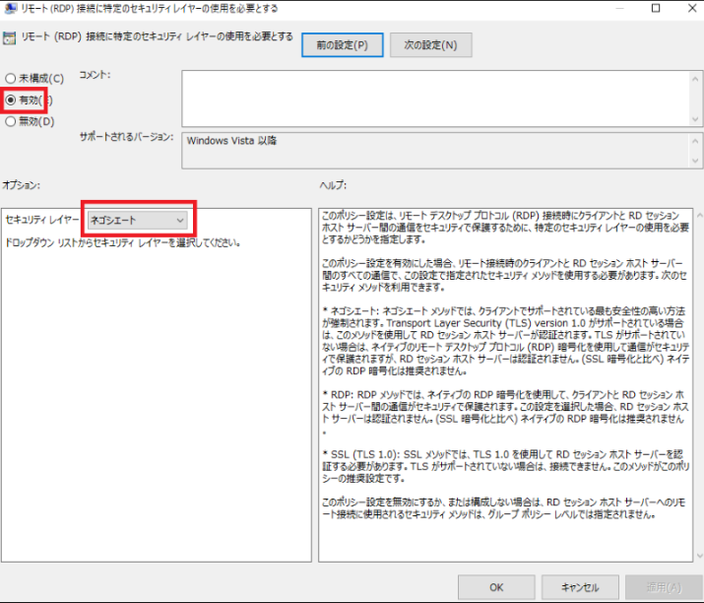The height and width of the screenshot is (603, 704).
Task: Confirm with the OK button
Action: tap(496, 587)
